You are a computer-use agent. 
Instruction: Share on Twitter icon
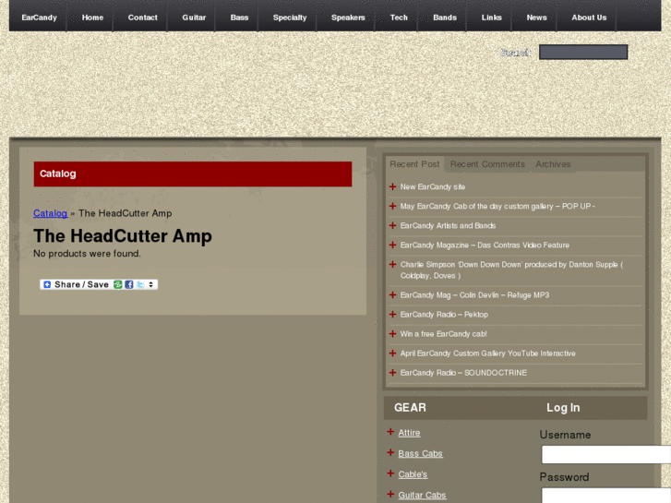coord(140,284)
